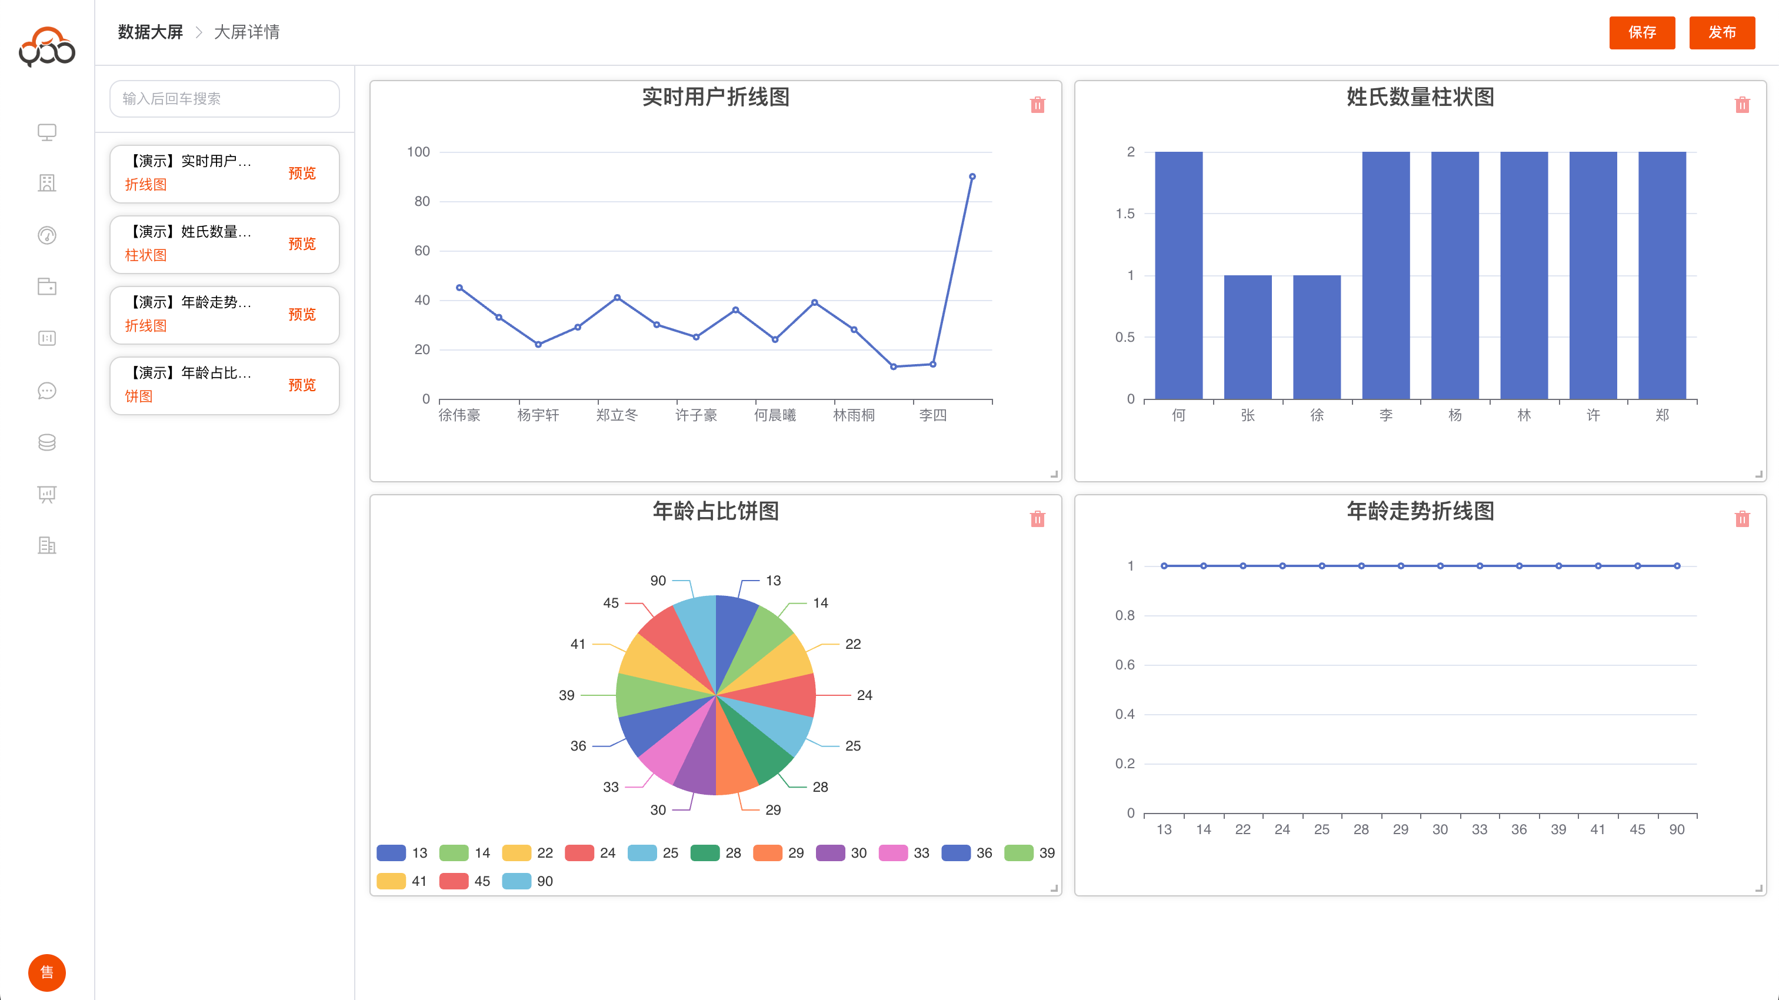Delete the 实时用户折线图 chart via trash icon
The image size is (1779, 1000).
(x=1037, y=105)
